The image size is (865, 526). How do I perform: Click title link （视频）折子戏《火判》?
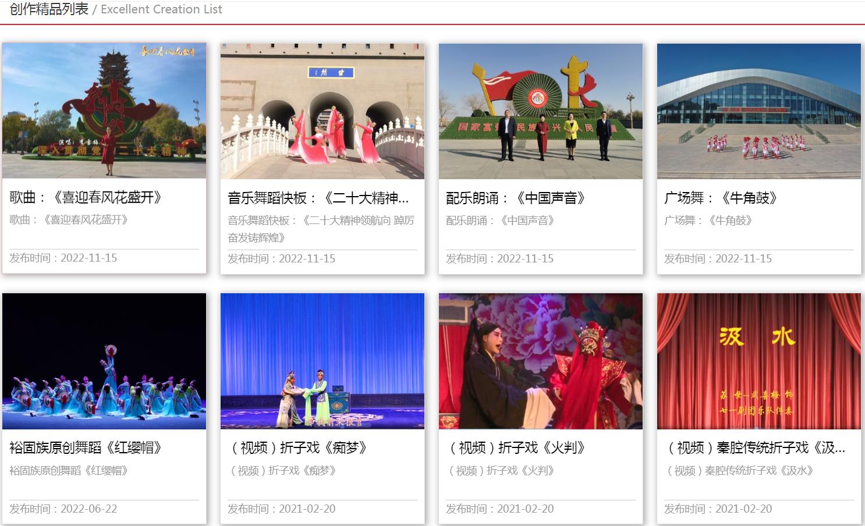point(517,447)
